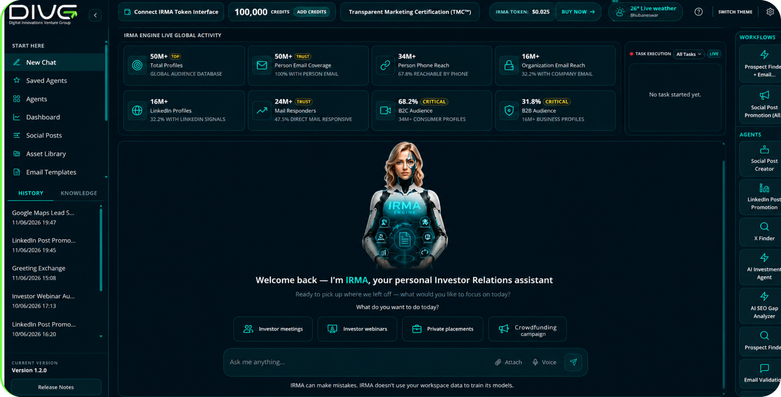Click the target icon on Total Profiles card
Image resolution: width=781 pixels, height=397 pixels.
pos(138,65)
